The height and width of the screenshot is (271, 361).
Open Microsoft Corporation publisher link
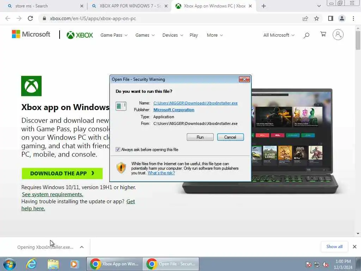(x=174, y=110)
